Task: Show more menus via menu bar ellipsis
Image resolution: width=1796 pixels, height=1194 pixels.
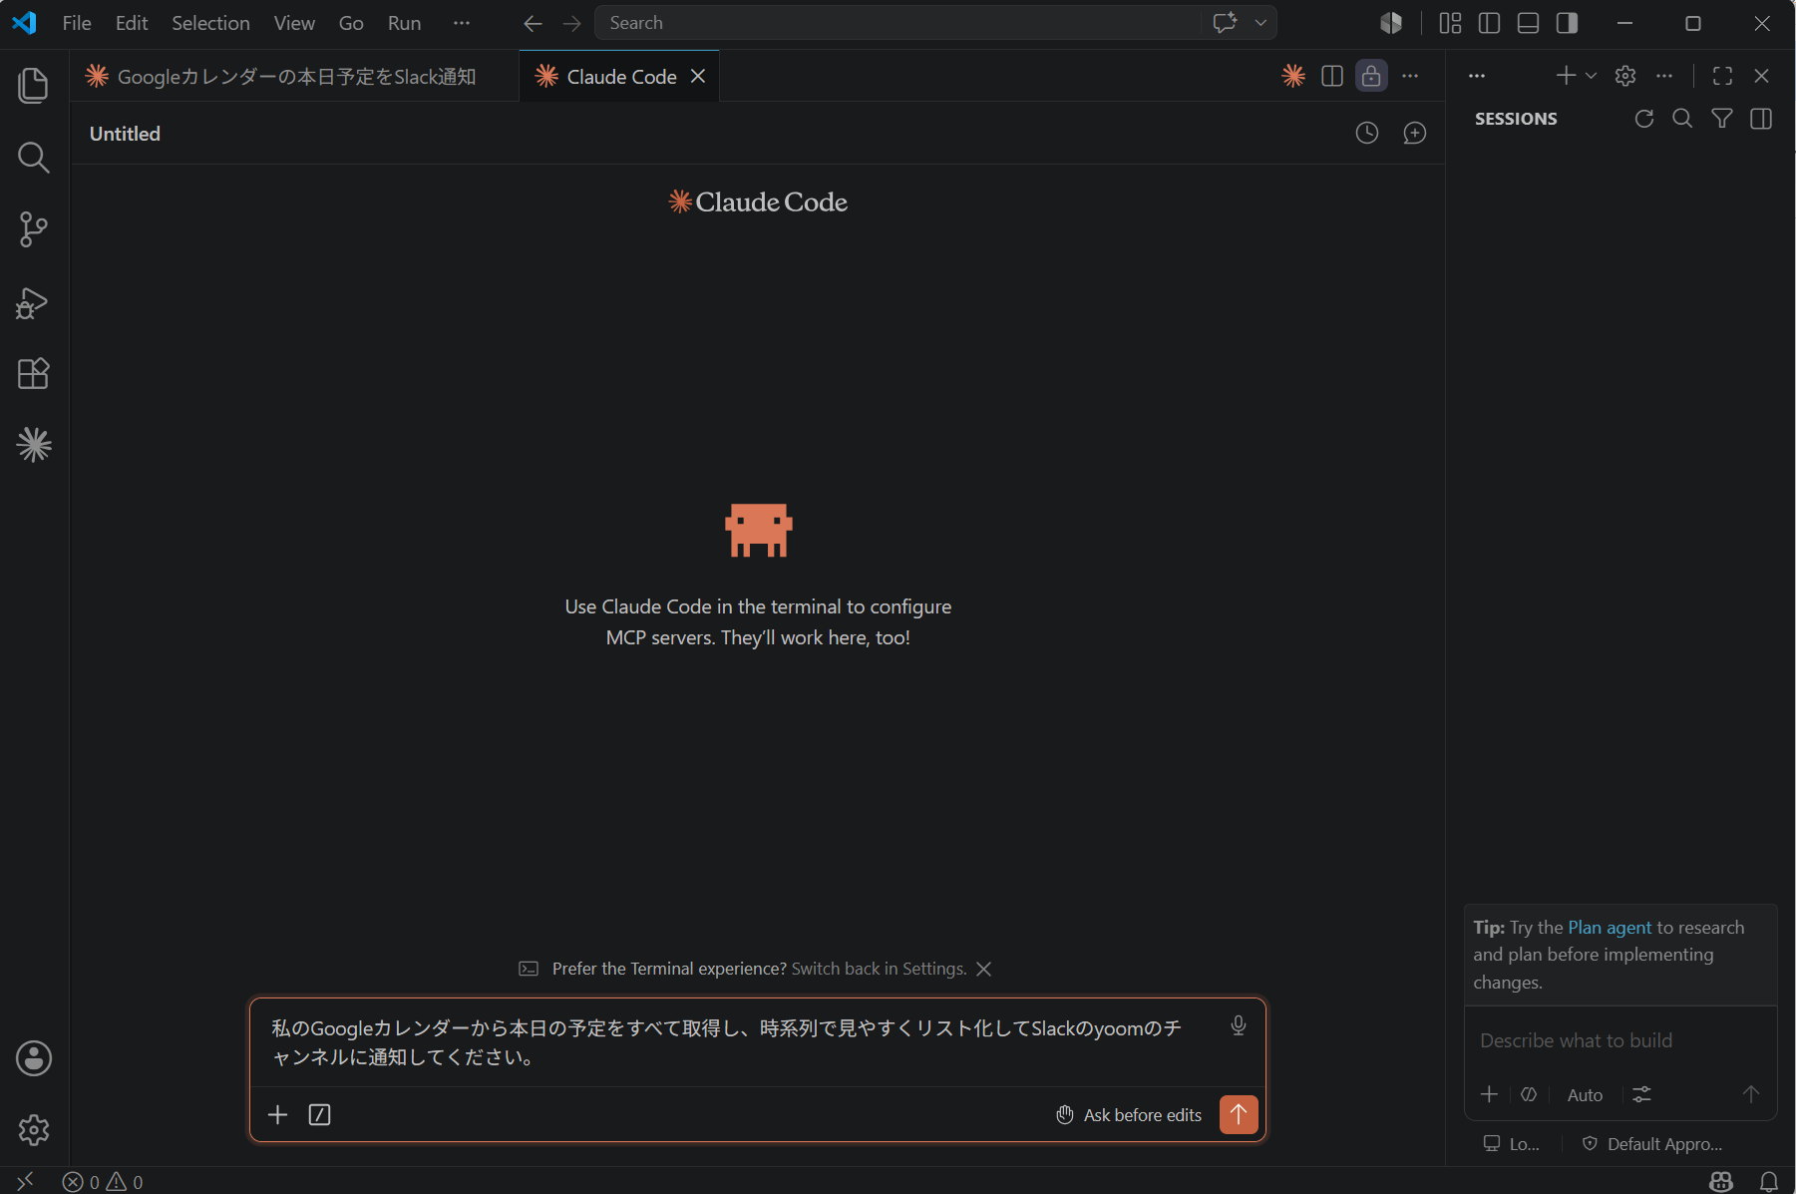Action: (x=462, y=23)
